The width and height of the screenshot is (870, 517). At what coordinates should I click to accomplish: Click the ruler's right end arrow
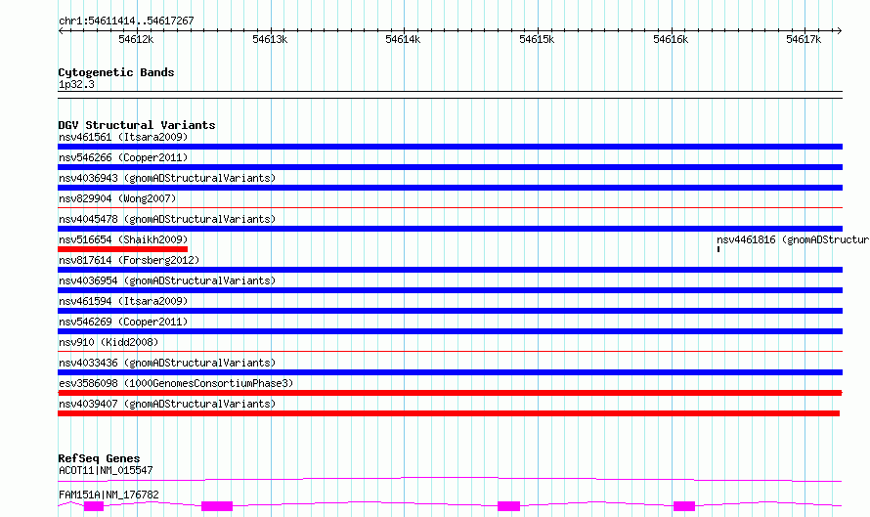(x=840, y=30)
